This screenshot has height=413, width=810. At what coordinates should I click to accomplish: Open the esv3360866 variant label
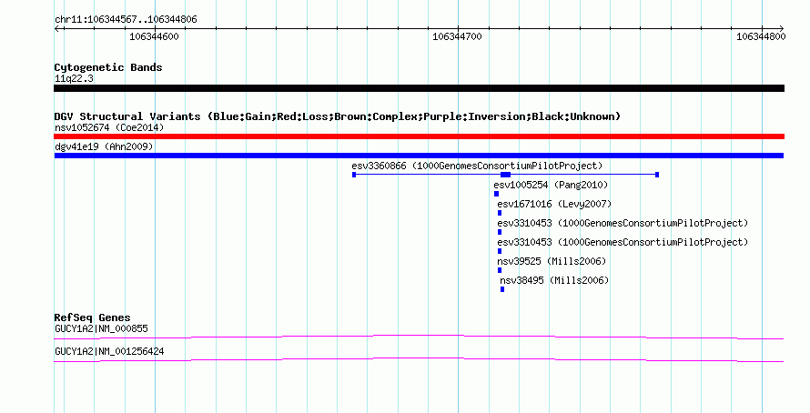pyautogui.click(x=477, y=166)
